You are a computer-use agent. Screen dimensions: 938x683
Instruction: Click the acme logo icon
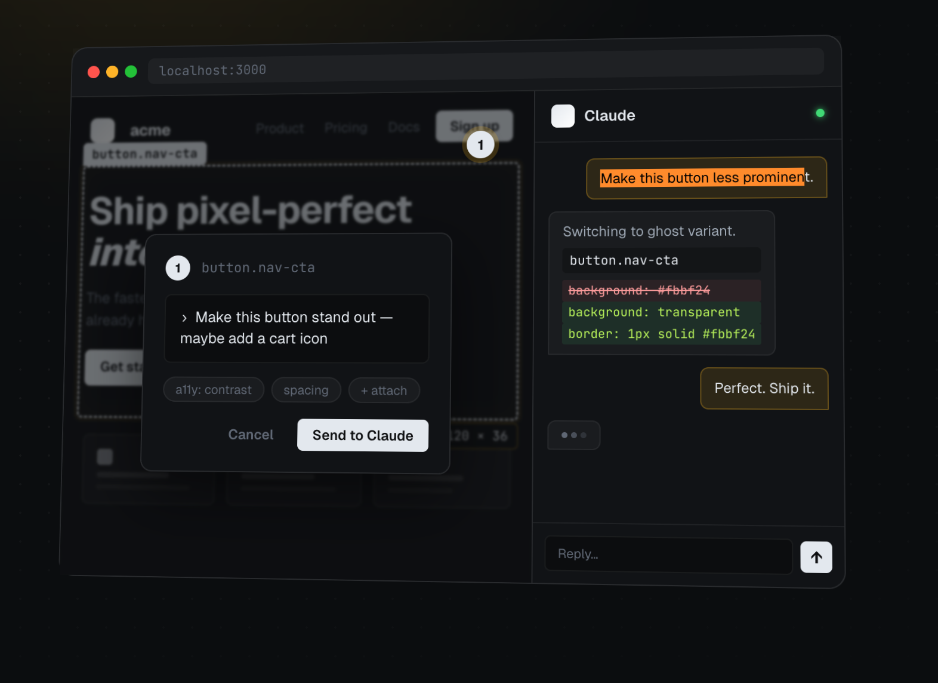103,130
